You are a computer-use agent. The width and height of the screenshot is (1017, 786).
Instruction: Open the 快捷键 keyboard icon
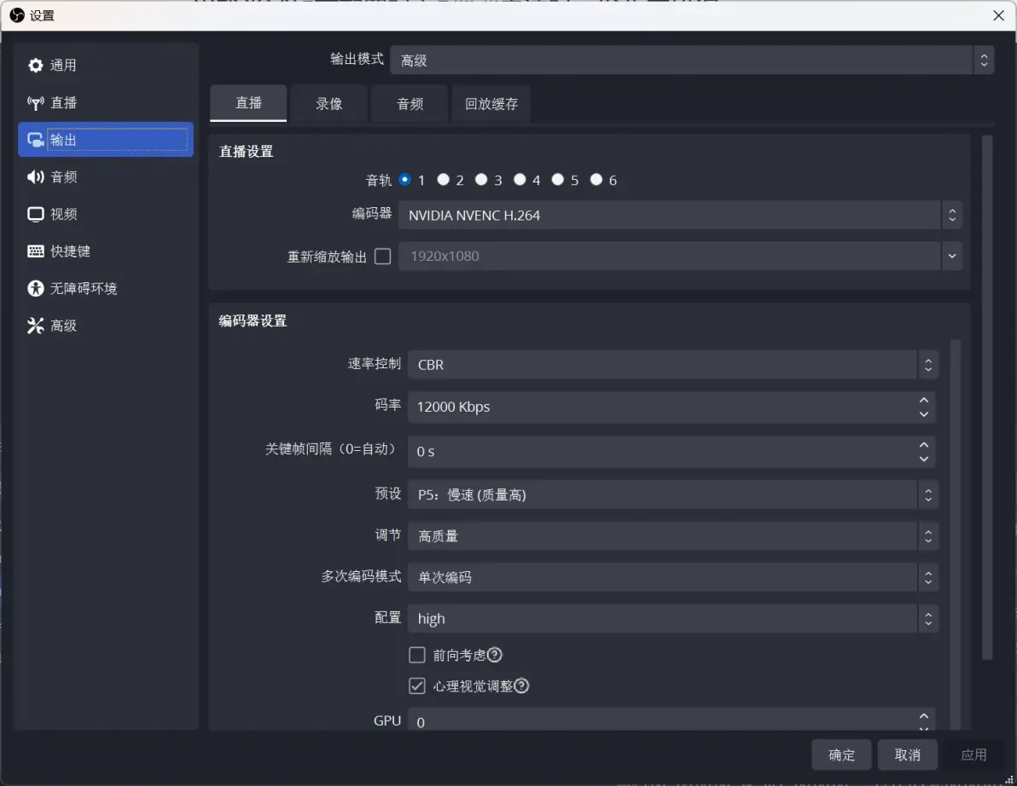[x=35, y=251]
